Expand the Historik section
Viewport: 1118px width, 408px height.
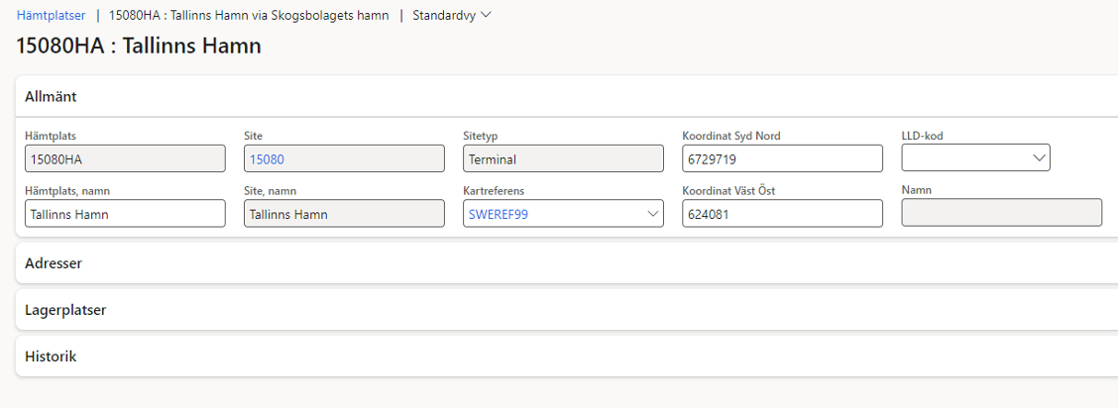click(x=51, y=357)
